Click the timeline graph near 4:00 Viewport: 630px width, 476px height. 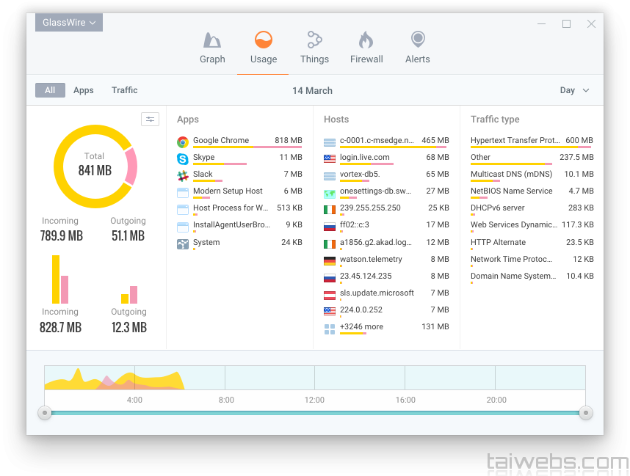point(134,378)
